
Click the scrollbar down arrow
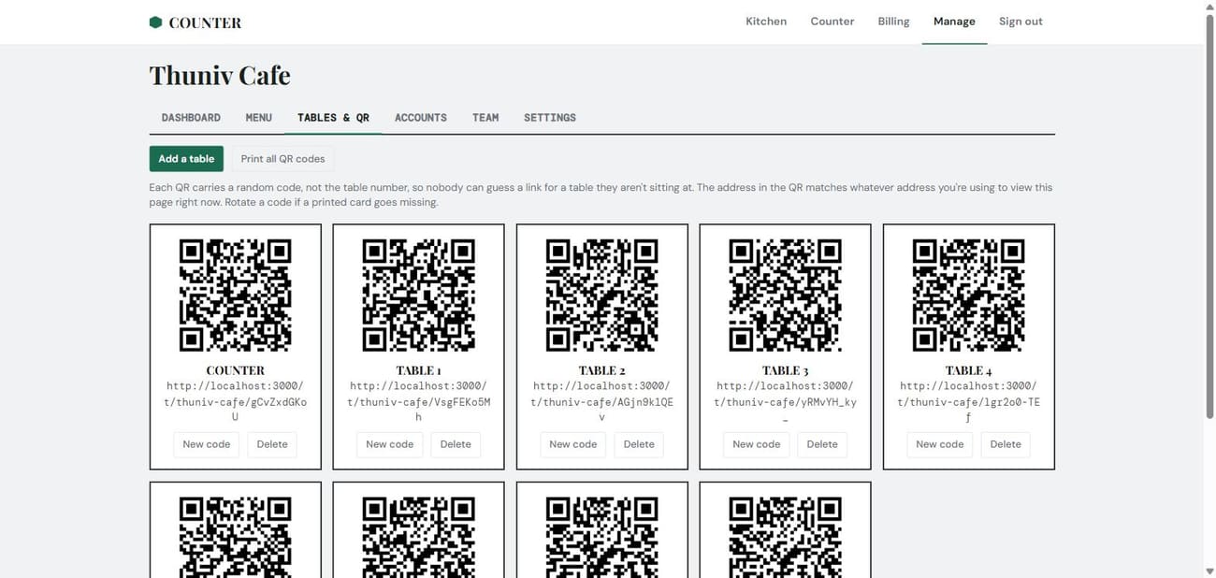(x=1209, y=571)
